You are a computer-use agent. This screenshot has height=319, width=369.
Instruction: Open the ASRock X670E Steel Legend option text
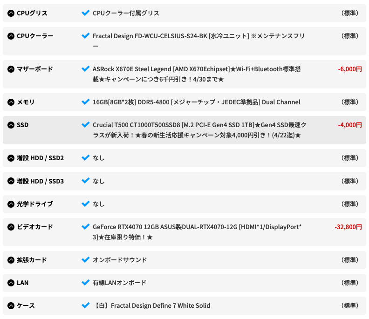(197, 74)
